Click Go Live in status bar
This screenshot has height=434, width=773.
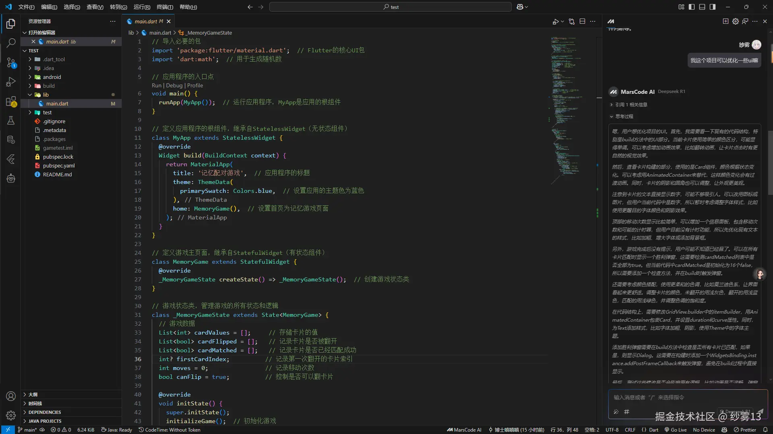tap(676, 430)
